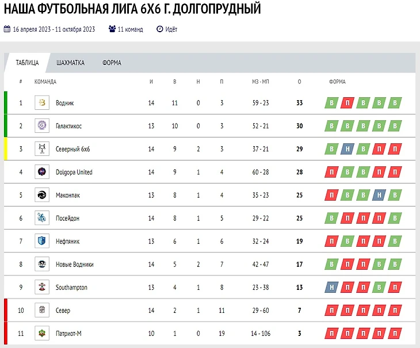Click Southampton's grey draw form badge
This screenshot has height=348, width=420.
pyautogui.click(x=332, y=288)
